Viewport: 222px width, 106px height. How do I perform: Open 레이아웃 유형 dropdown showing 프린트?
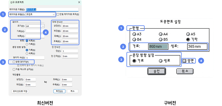[x=40, y=14]
